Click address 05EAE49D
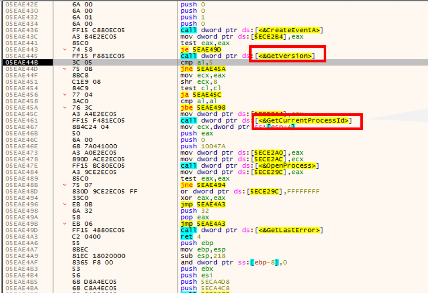The width and height of the screenshot is (428, 293). pyautogui.click(x=22, y=230)
